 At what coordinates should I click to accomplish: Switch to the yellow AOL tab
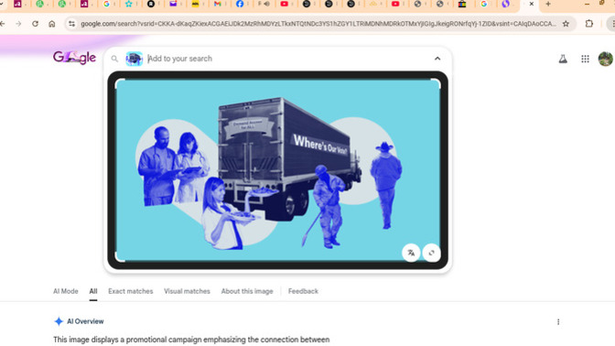(x=195, y=4)
